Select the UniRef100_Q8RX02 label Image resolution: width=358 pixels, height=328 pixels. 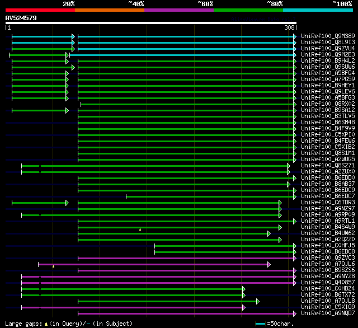click(328, 104)
